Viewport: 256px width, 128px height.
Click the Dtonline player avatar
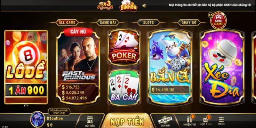[x=37, y=119]
